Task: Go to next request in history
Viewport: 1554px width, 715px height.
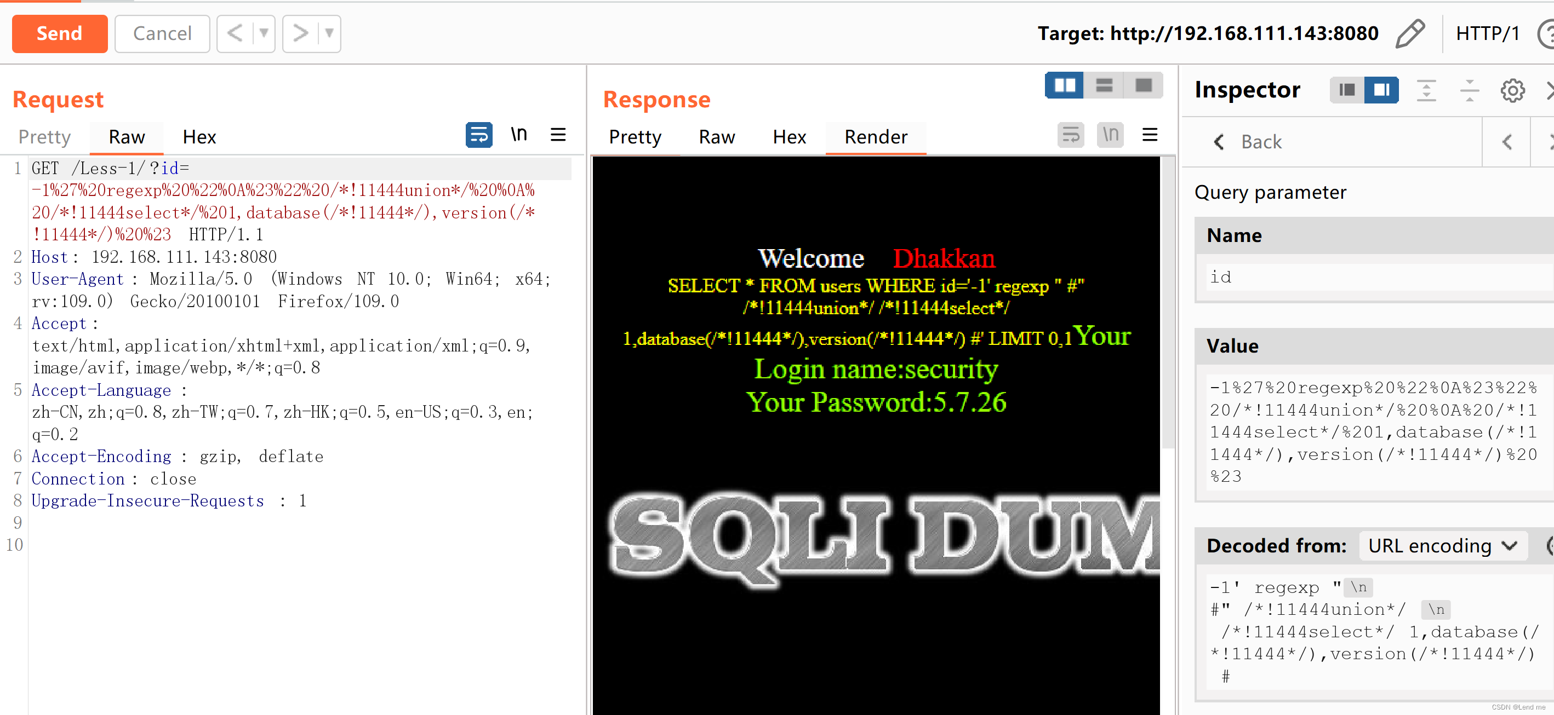Action: 300,33
